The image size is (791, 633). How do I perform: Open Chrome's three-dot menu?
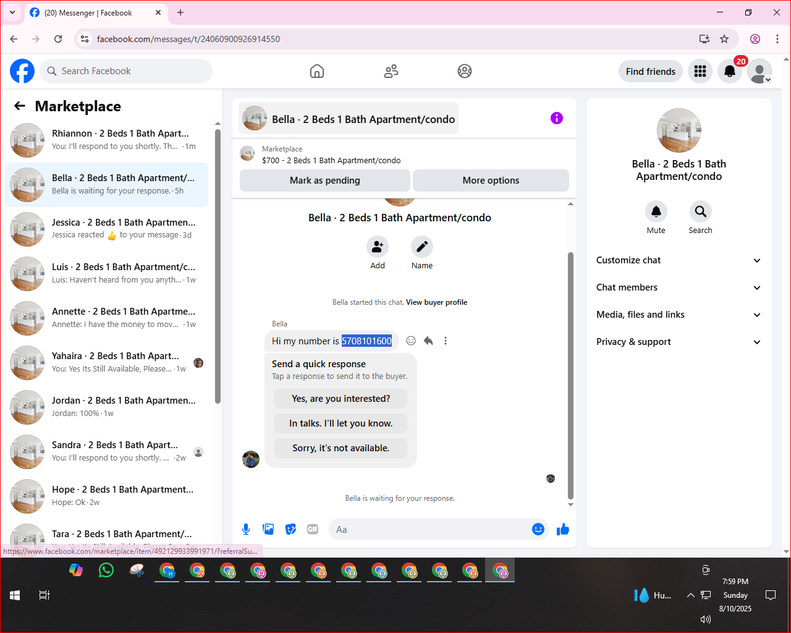click(x=777, y=39)
